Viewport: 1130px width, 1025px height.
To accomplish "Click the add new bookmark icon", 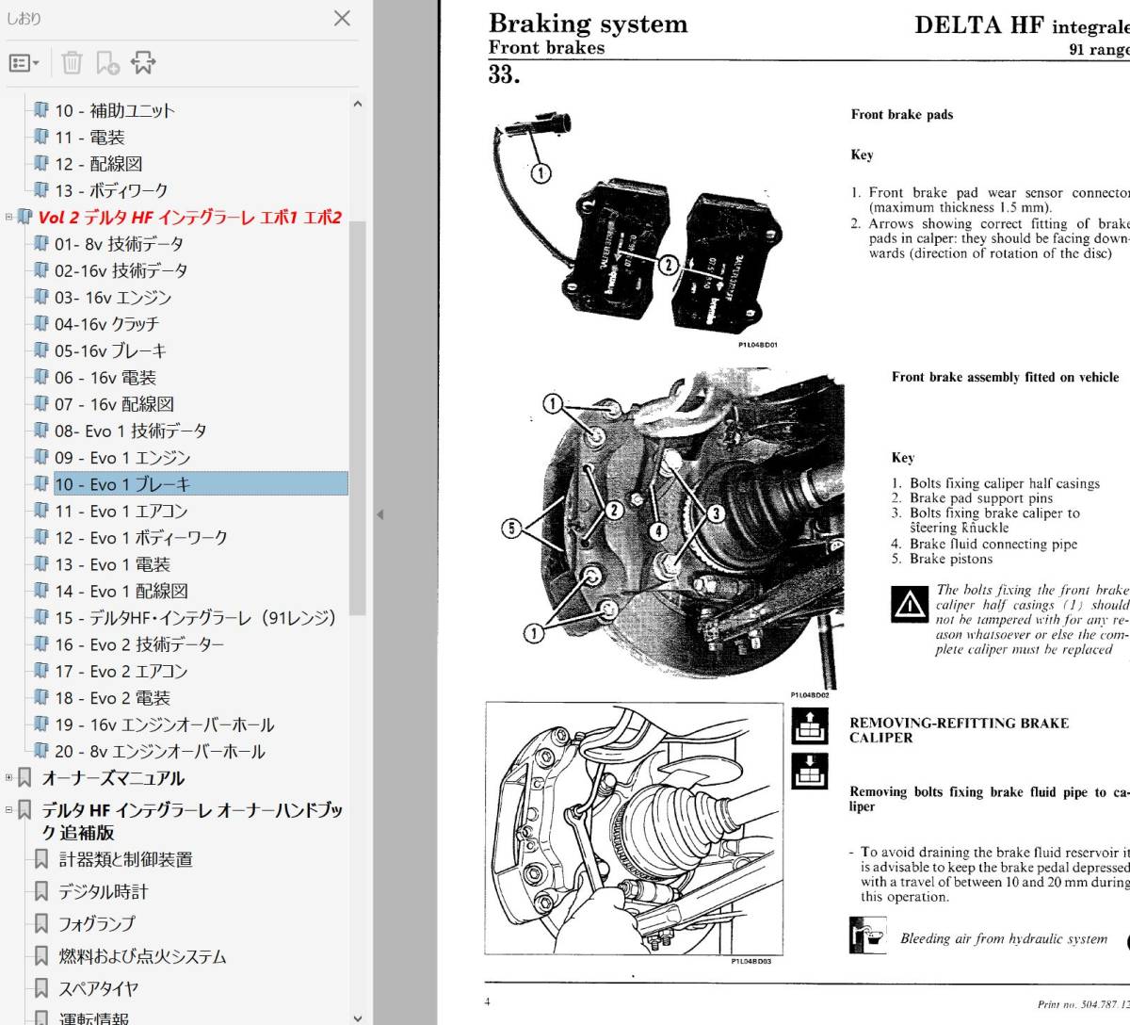I will pos(107,63).
